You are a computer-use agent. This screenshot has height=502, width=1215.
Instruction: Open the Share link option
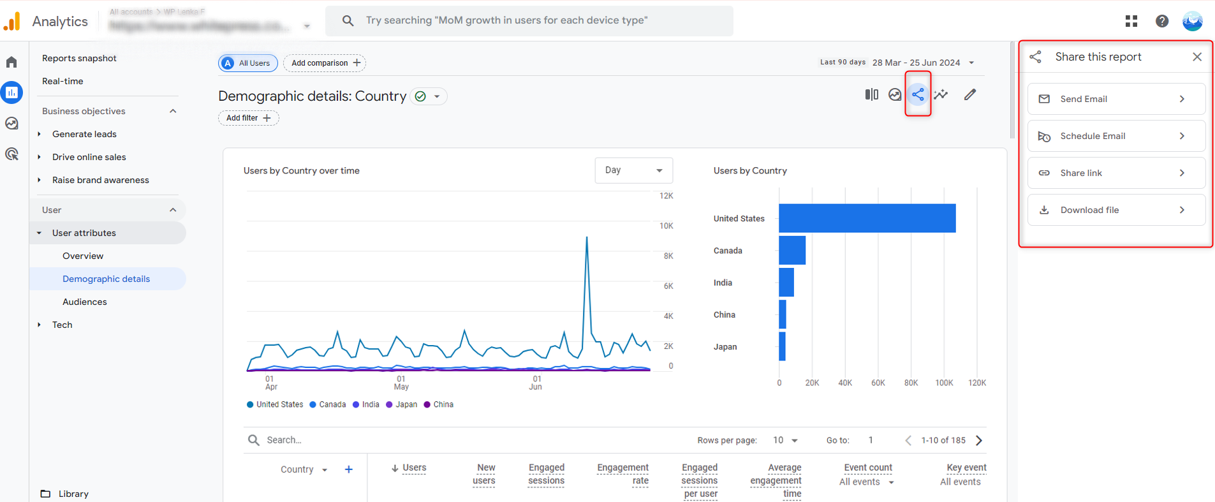pos(1116,173)
